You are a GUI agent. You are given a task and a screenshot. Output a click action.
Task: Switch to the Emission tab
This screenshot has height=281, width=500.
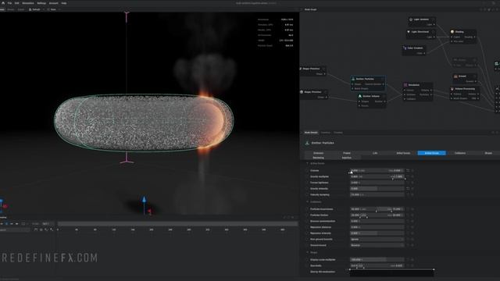[x=318, y=153]
